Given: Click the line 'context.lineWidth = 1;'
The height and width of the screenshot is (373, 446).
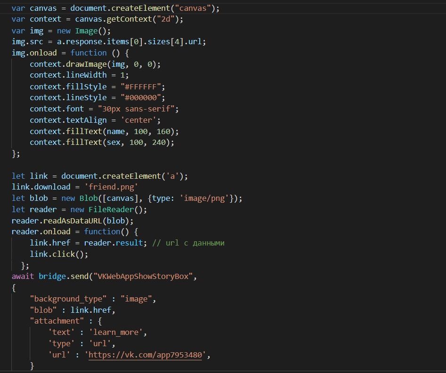Looking at the screenshot, I should coord(79,75).
